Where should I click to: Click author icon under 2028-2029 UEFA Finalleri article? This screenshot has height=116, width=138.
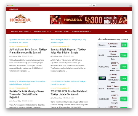point(51,98)
